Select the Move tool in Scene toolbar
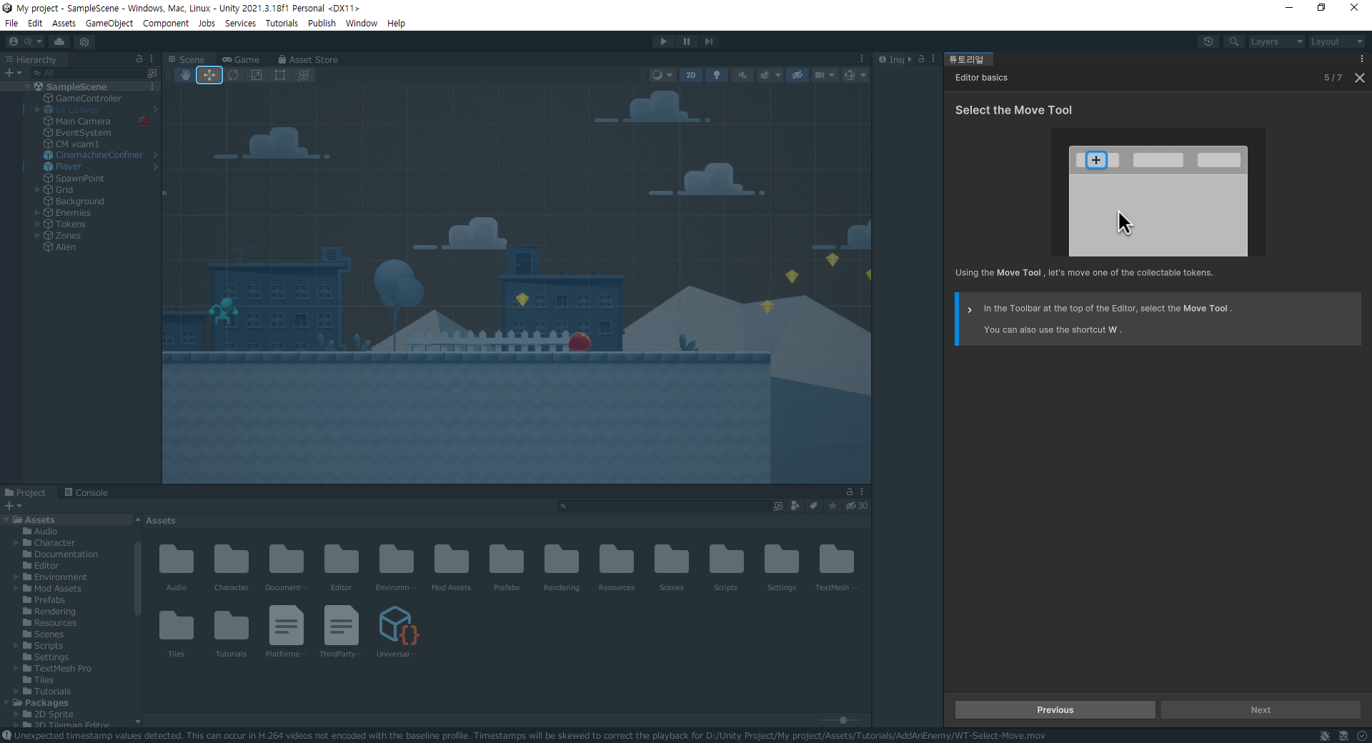1372x743 pixels. (209, 75)
